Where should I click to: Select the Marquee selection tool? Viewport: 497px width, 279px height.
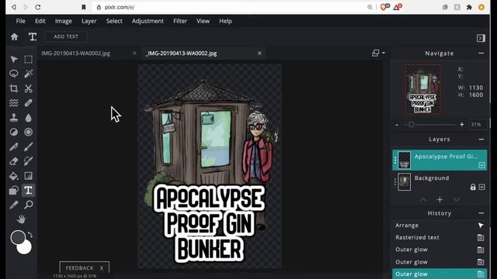(29, 60)
